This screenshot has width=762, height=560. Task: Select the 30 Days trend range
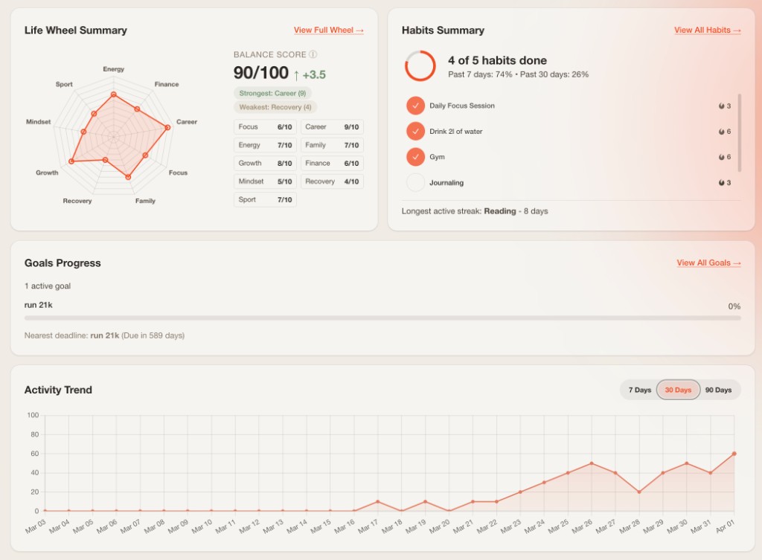678,390
